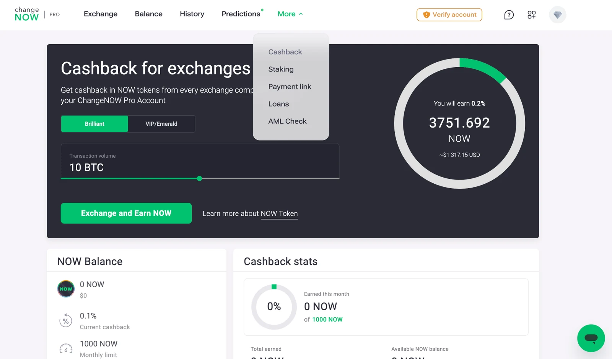The height and width of the screenshot is (359, 612).
Task: Click the 3751.692 NOW earnings circle
Action: click(459, 123)
